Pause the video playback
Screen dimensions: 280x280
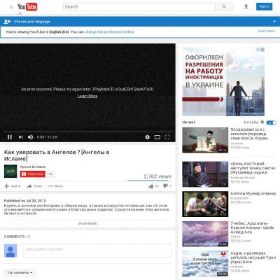(10, 137)
